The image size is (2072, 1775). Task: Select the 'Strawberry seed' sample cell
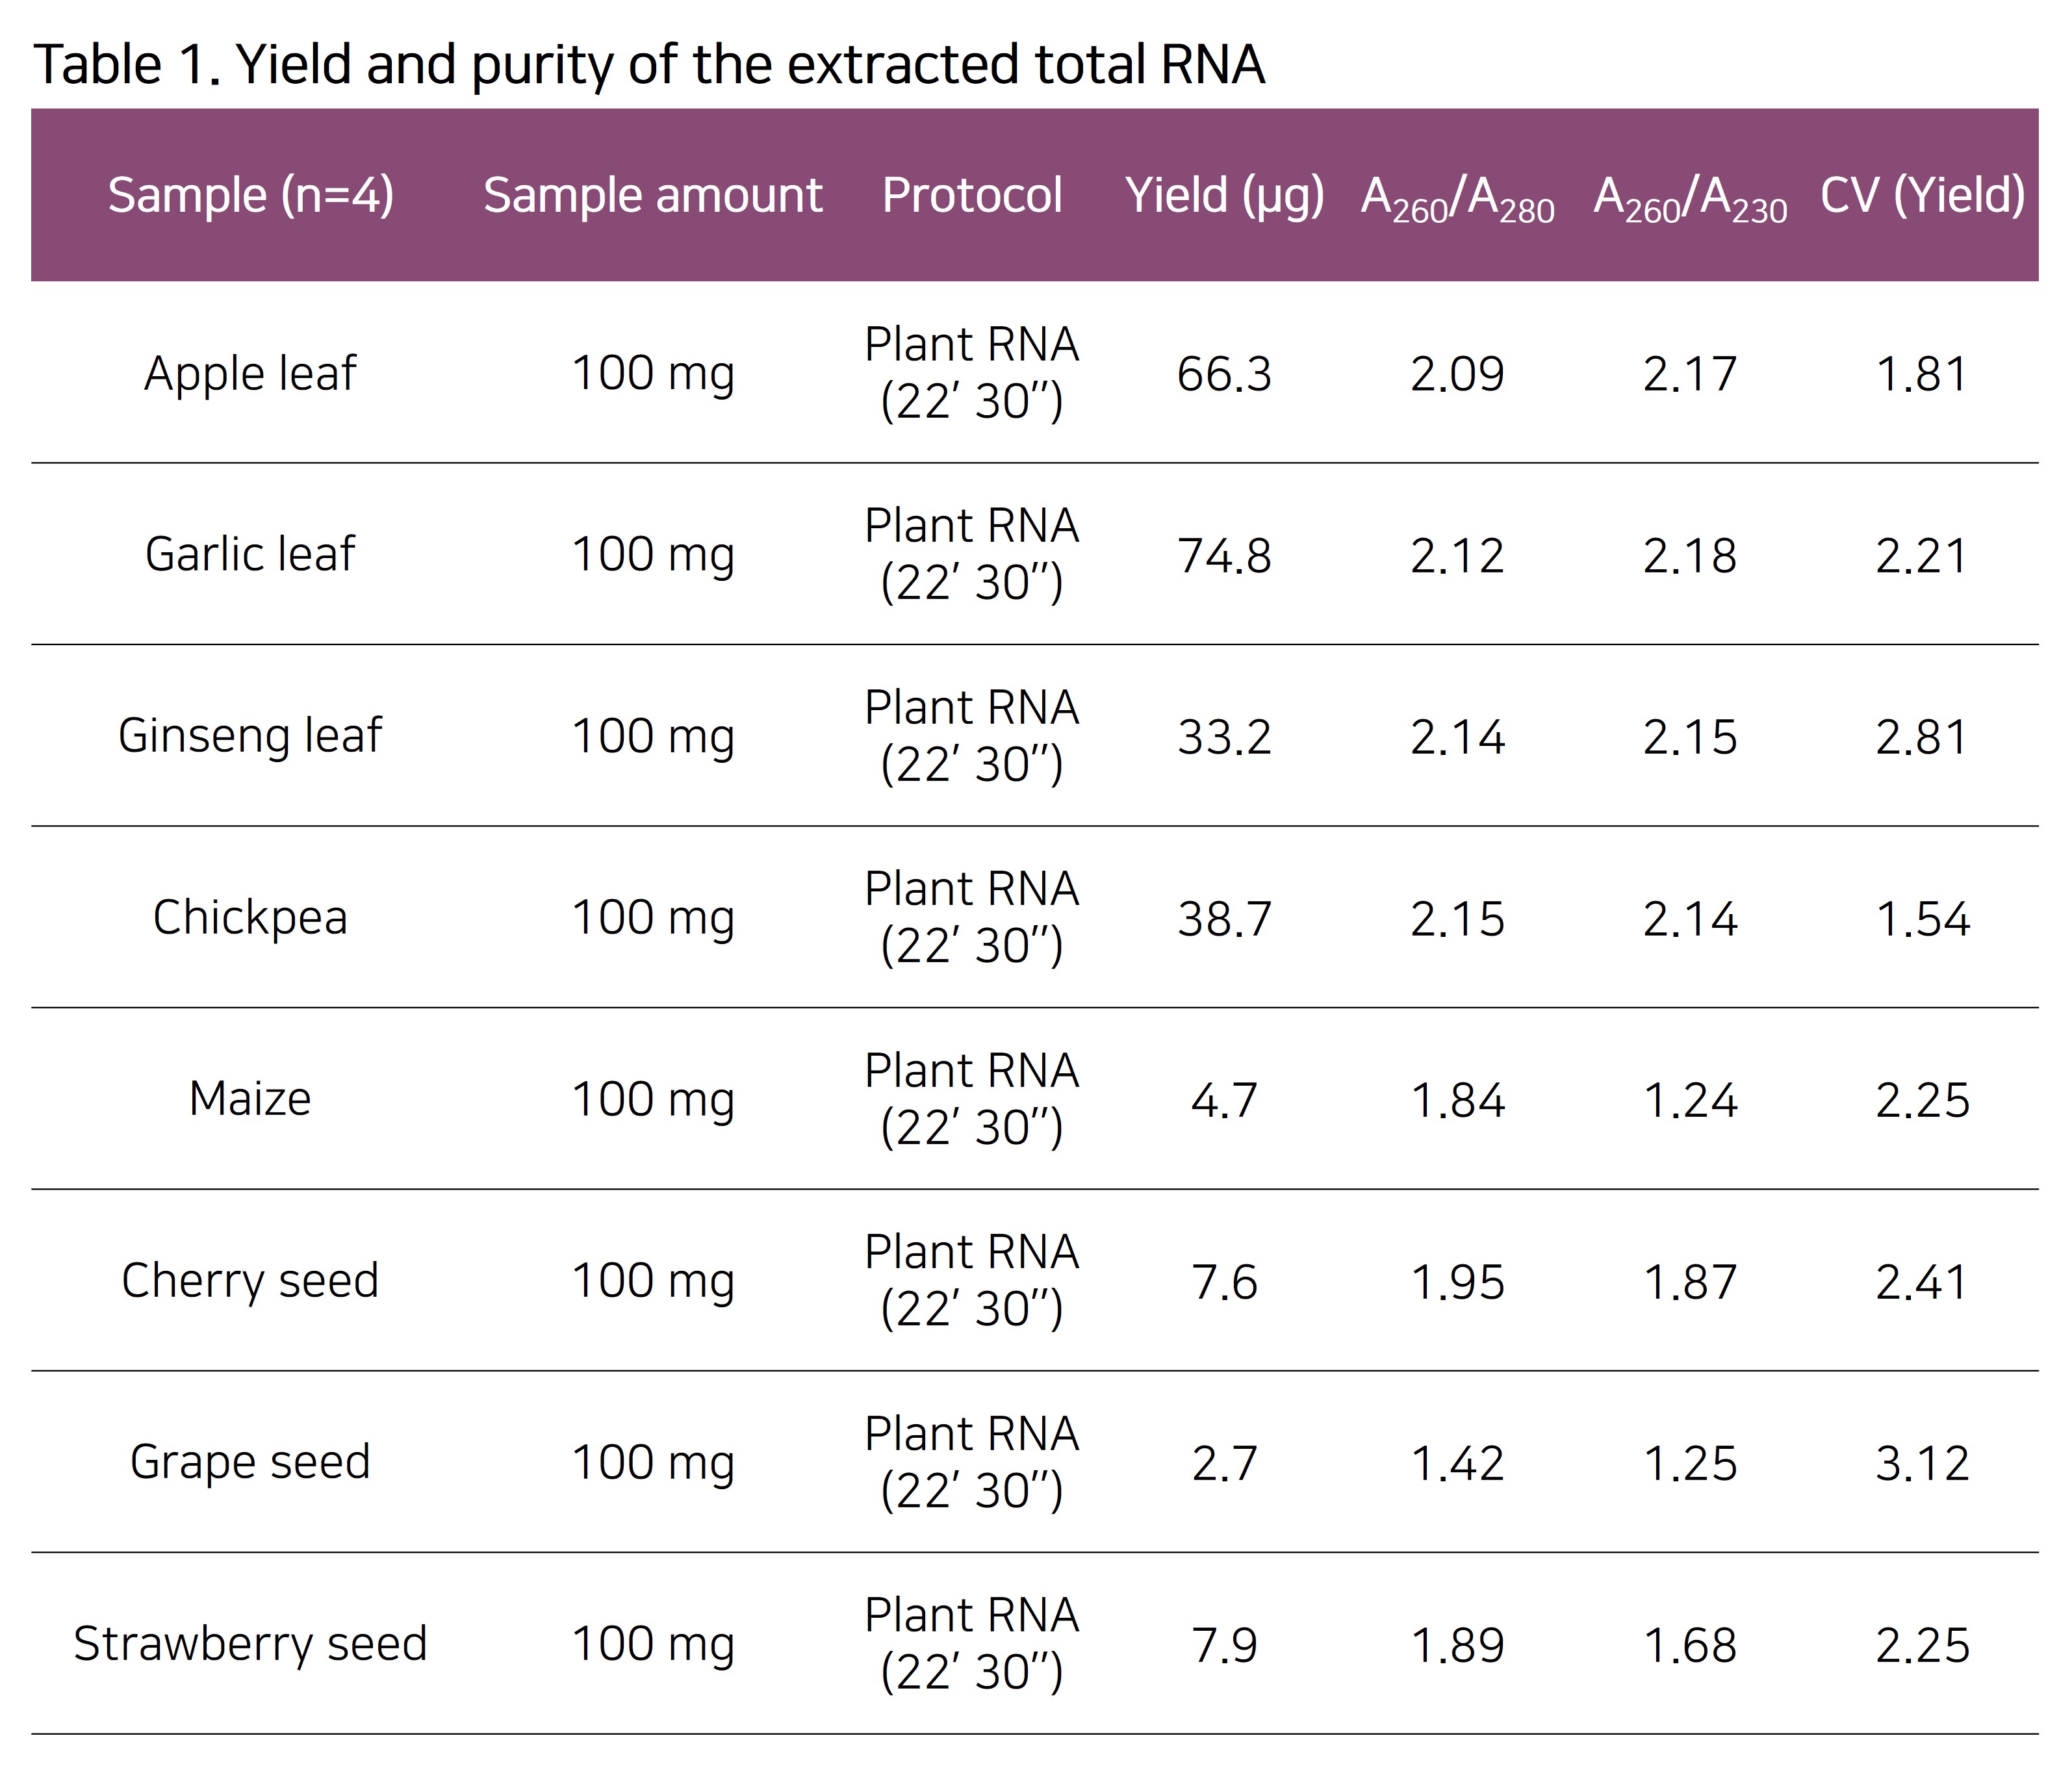pos(250,1645)
